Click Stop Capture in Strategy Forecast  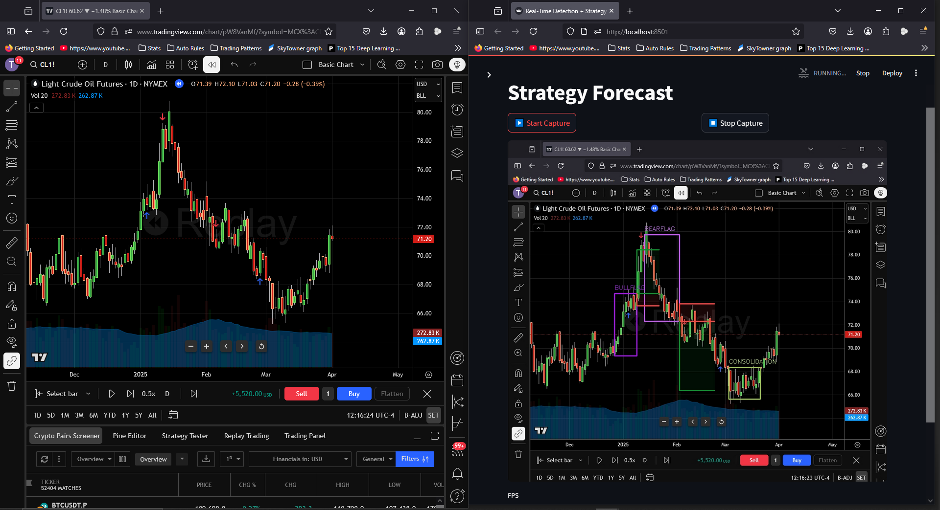[x=735, y=123]
